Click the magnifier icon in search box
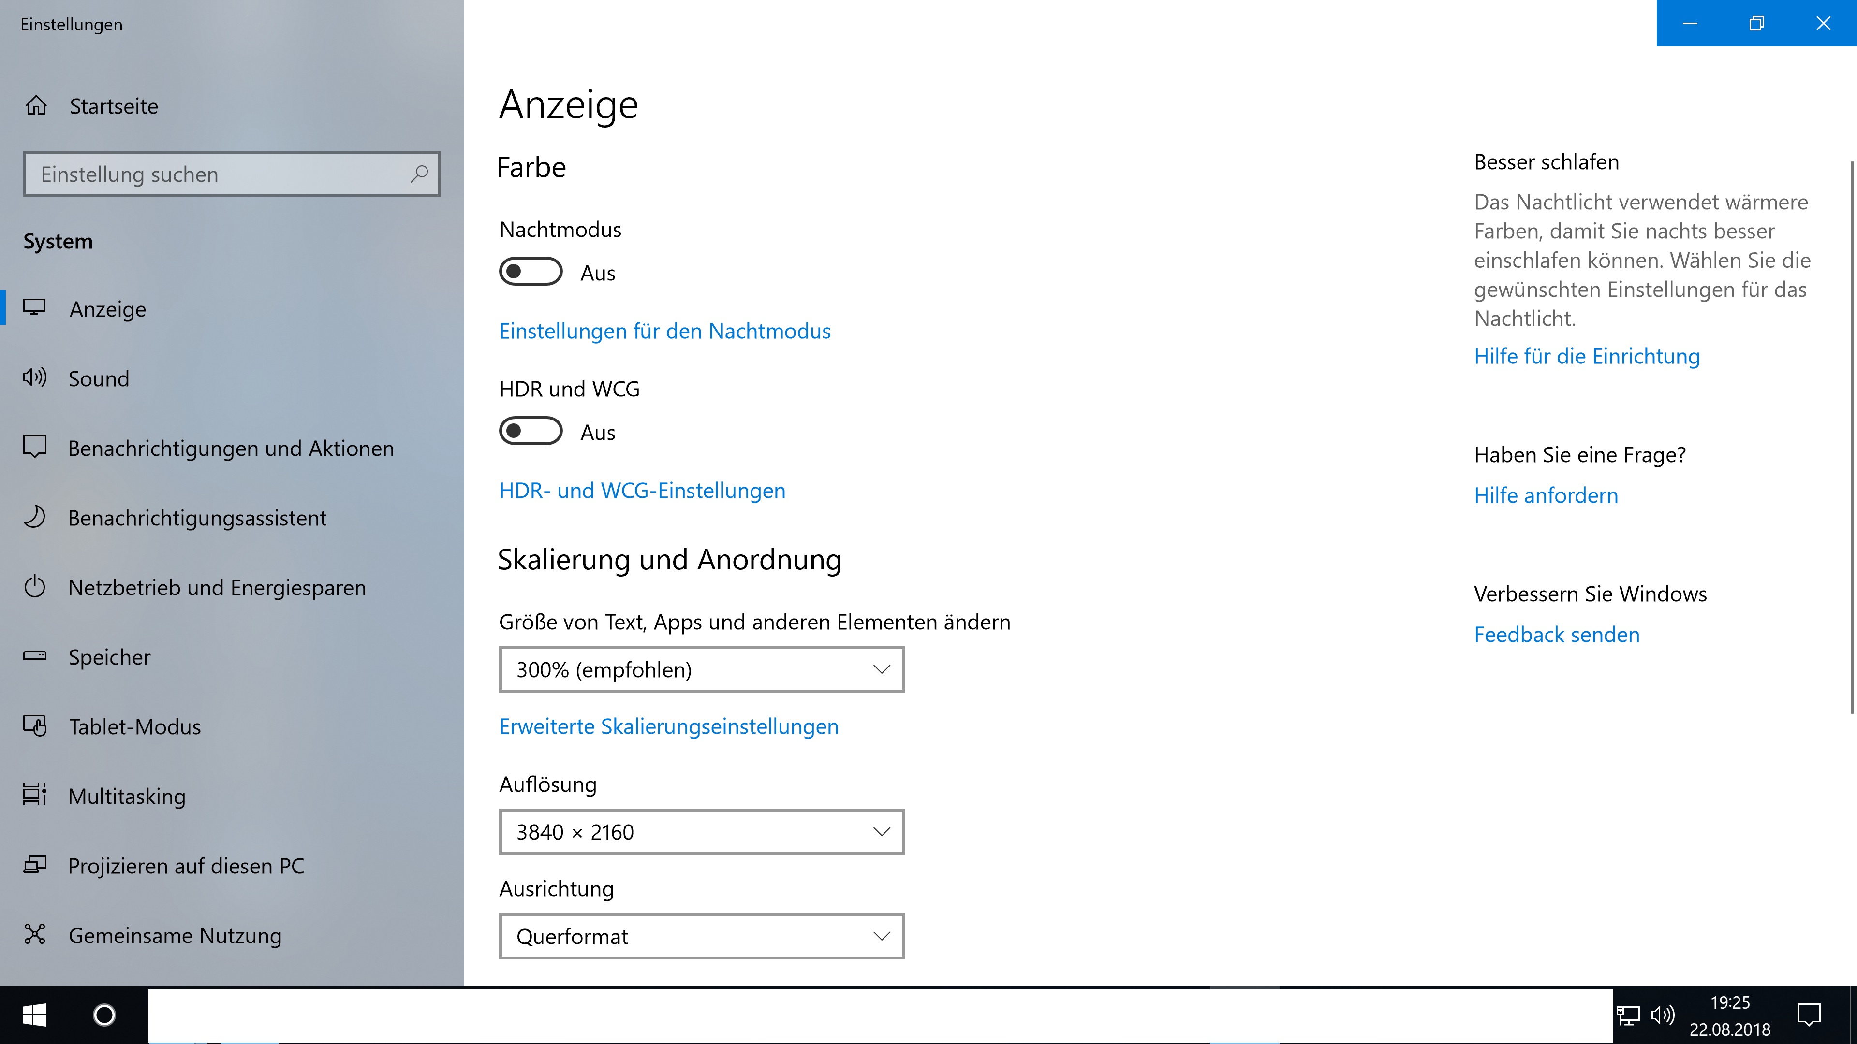Viewport: 1857px width, 1044px height. [x=419, y=174]
